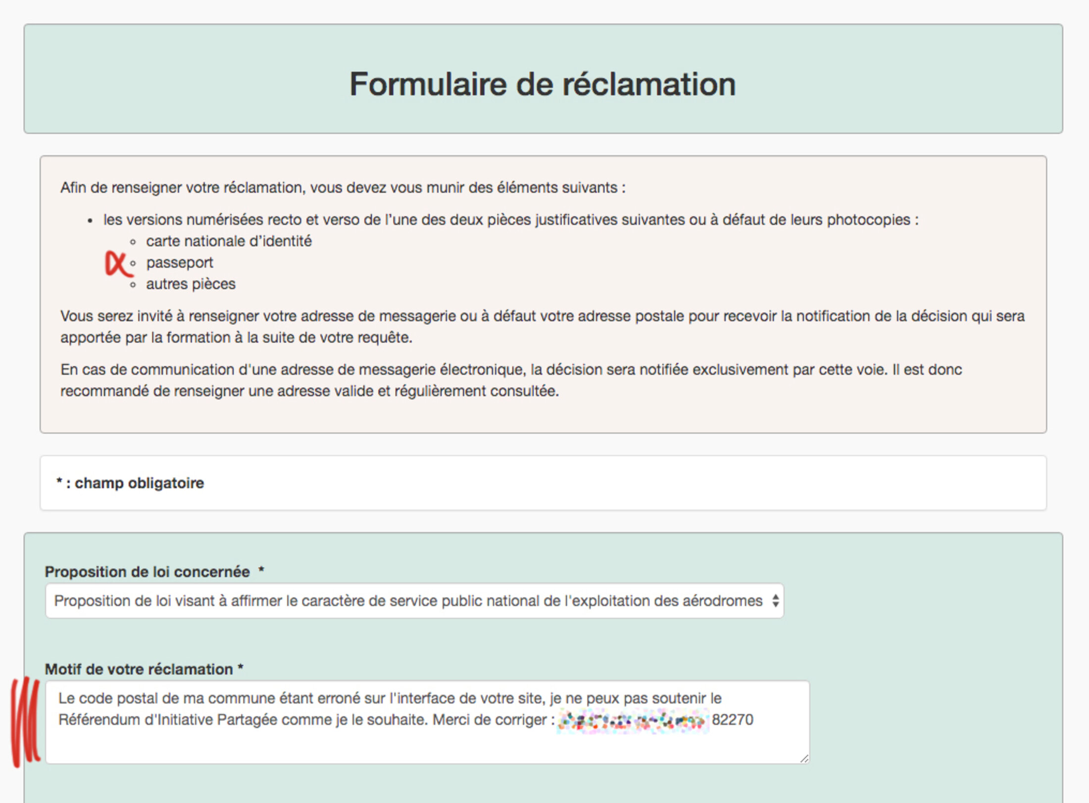
Task: Click the Proposition de loi concernée label
Action: coord(148,572)
